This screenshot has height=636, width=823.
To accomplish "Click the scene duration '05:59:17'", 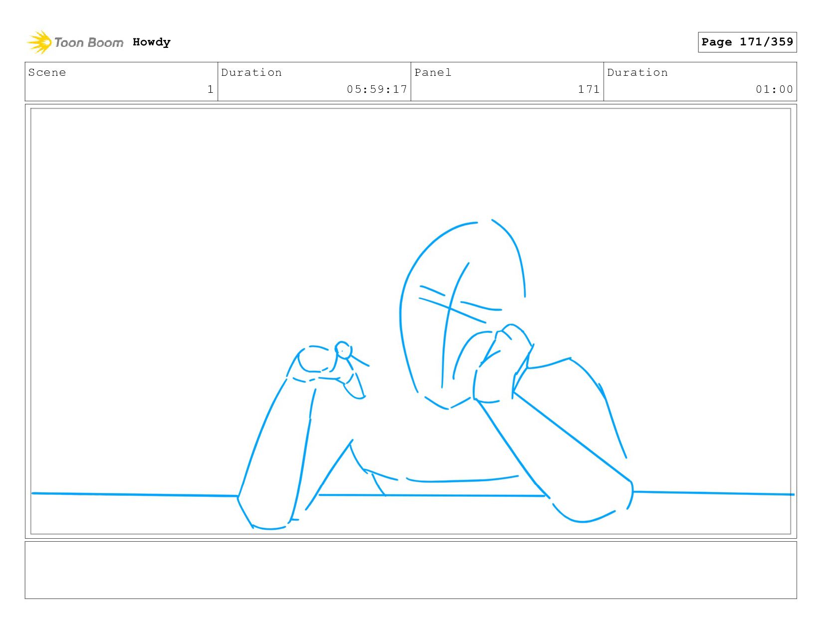I will (377, 89).
